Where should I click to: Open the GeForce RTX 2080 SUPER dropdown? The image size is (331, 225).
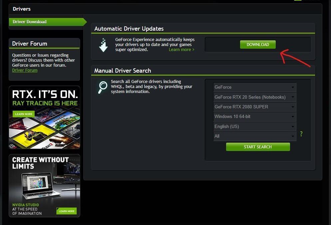pos(254,107)
